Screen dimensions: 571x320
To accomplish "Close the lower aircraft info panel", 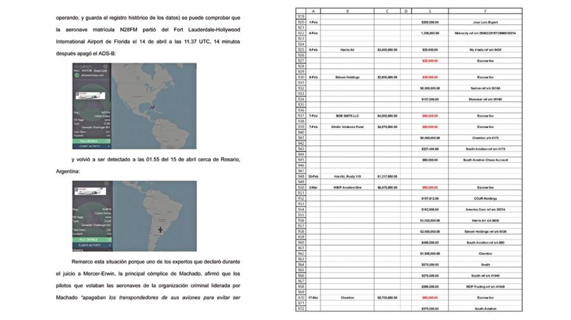I will (106, 183).
